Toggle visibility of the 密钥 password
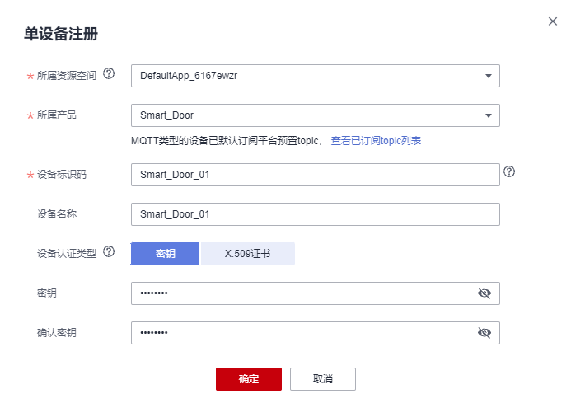Viewport: 571px width, 417px height. (x=484, y=293)
